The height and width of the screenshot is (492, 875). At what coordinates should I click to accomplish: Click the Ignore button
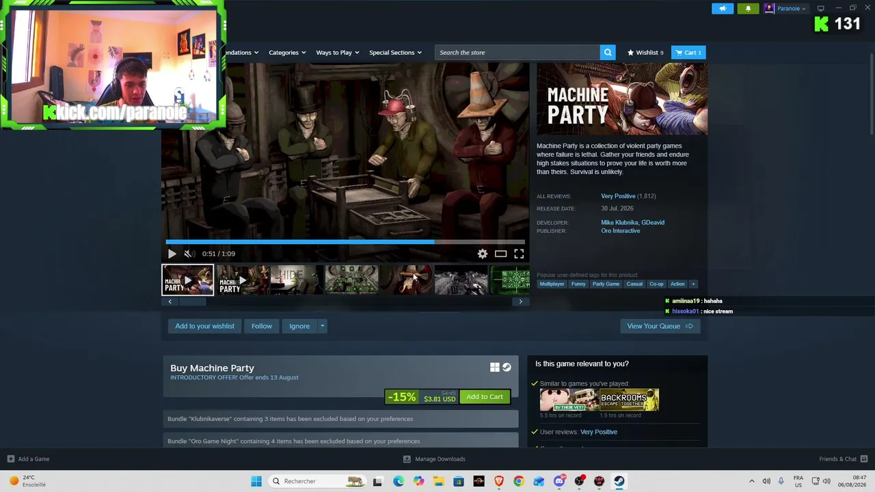[x=299, y=326]
